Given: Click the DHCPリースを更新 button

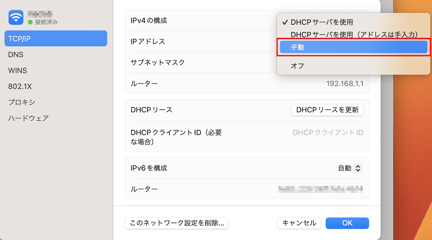Looking at the screenshot, I should pos(327,110).
